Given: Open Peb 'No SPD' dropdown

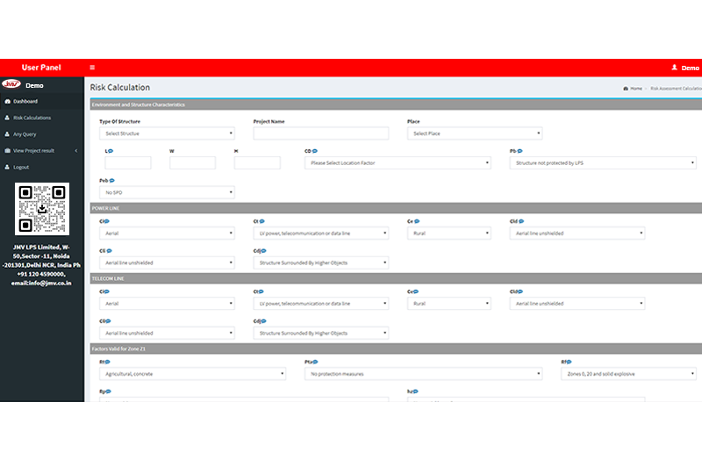Looking at the screenshot, I should (x=167, y=192).
